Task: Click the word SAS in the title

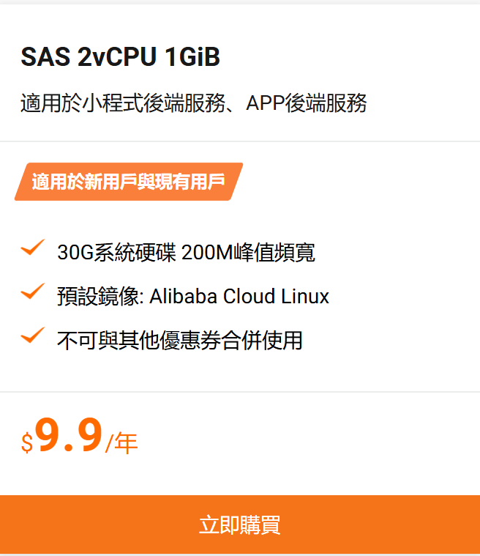Action: pyautogui.click(x=45, y=57)
